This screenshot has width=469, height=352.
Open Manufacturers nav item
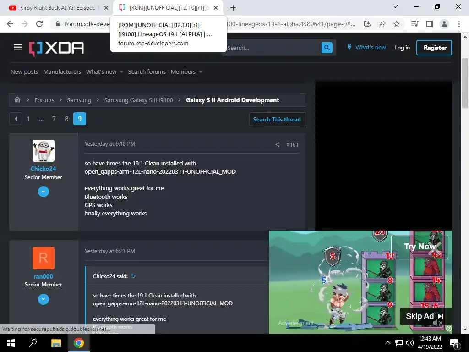[x=62, y=71]
